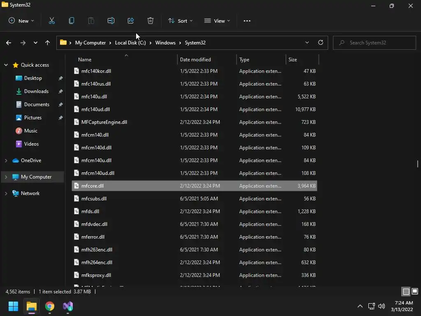The width and height of the screenshot is (421, 316).
Task: Switch to large thumbnails view icon
Action: point(415,291)
